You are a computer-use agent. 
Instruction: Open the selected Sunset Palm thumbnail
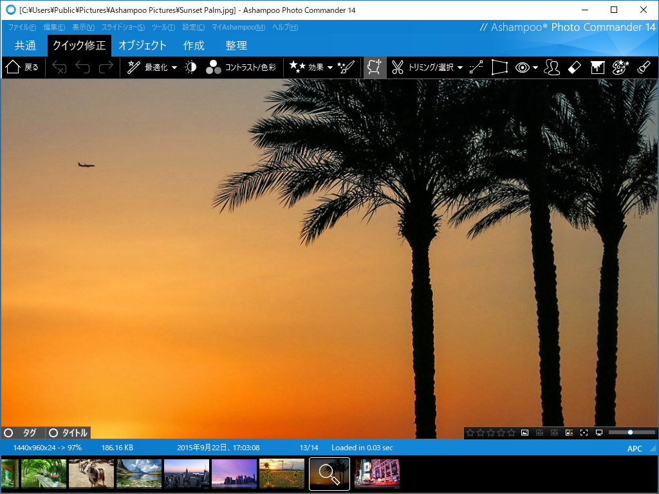point(329,474)
